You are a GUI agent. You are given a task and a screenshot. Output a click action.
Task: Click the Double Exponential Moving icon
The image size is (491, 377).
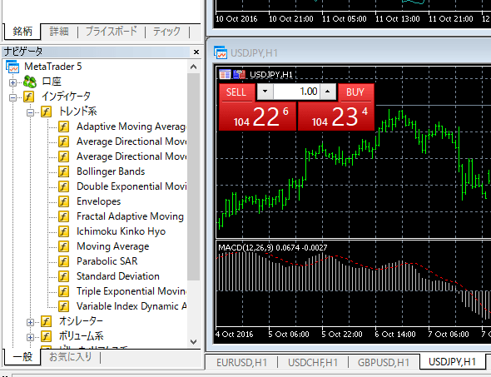click(x=63, y=186)
